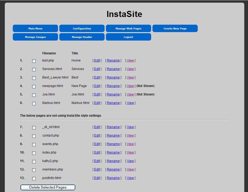Edit the Services.html page
248x192 pixels.
97,69
